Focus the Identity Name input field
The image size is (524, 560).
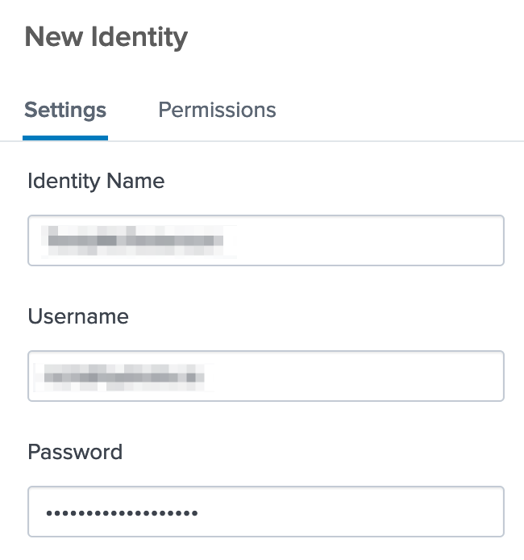pos(265,240)
